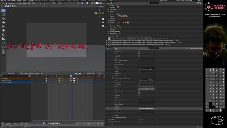The image size is (227, 128).
Task: Open the Dope Sheet Marker menu
Action: tap(31, 74)
